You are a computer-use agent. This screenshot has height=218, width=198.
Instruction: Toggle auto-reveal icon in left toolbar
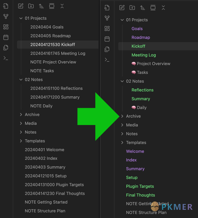click(x=52, y=6)
